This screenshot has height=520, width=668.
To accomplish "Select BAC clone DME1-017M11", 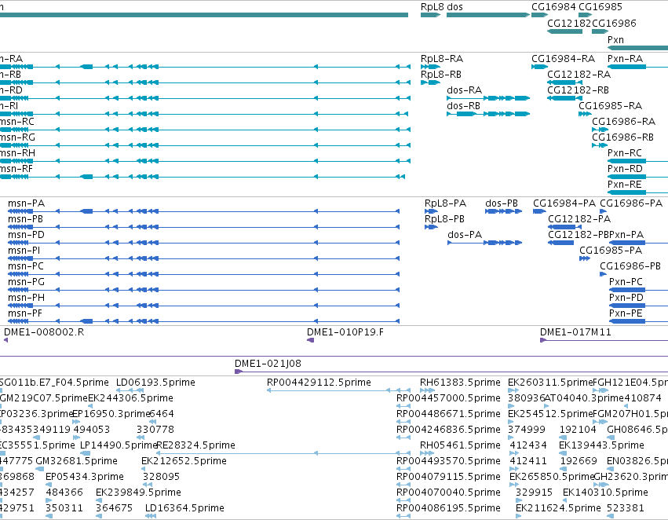I will [575, 332].
